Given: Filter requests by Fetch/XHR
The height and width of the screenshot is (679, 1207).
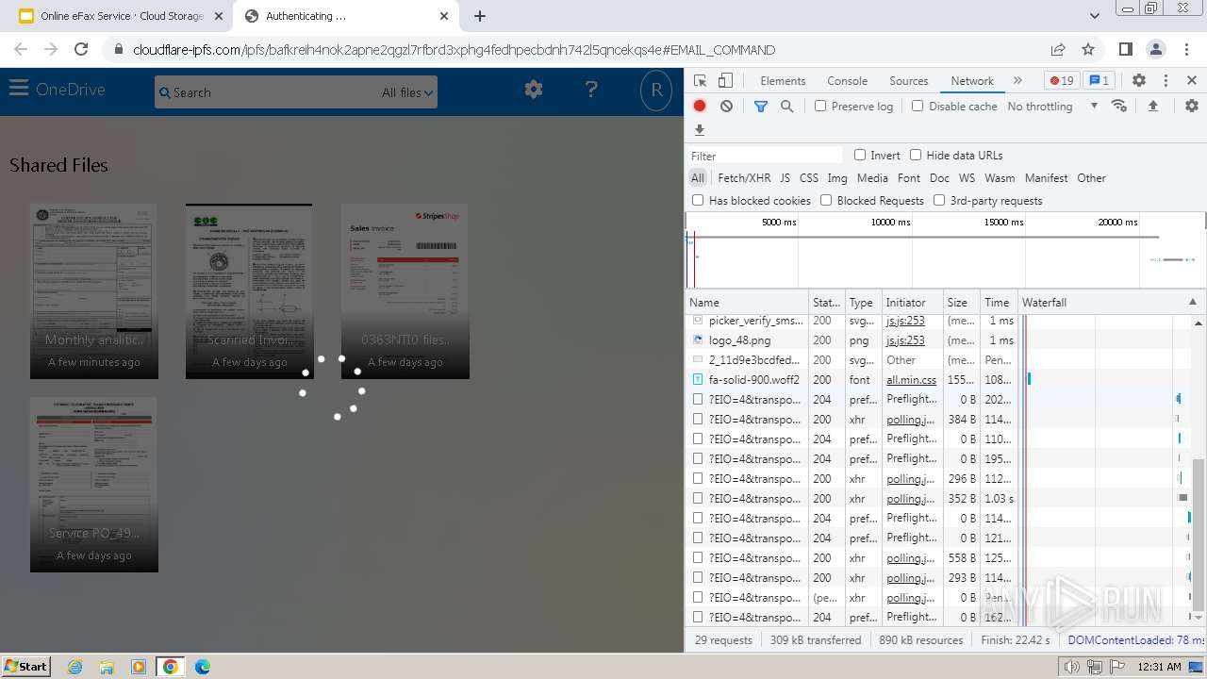Looking at the screenshot, I should [x=744, y=177].
